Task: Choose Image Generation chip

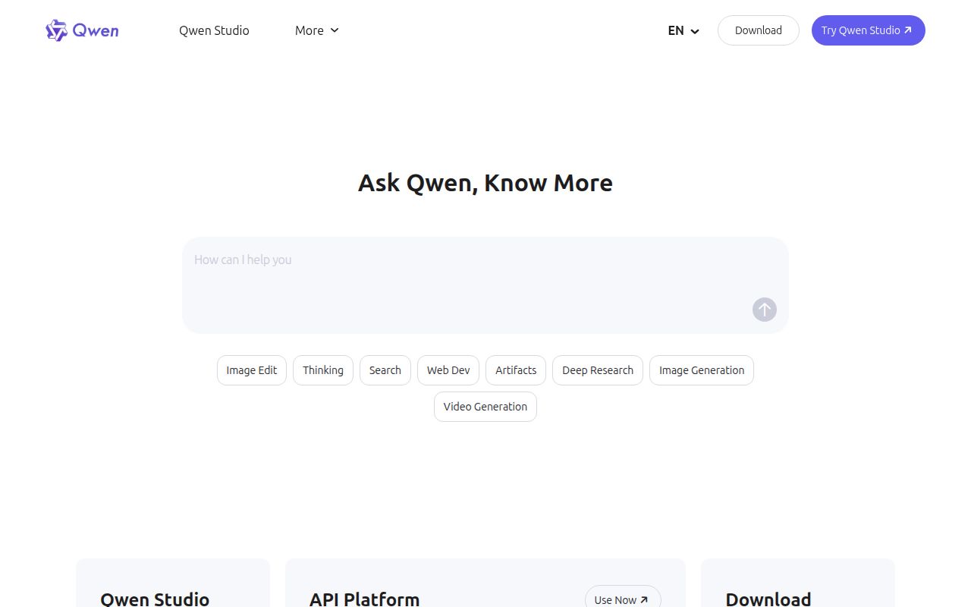Action: click(702, 370)
